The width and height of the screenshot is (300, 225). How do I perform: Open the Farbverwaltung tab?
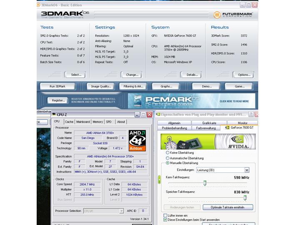206,128
